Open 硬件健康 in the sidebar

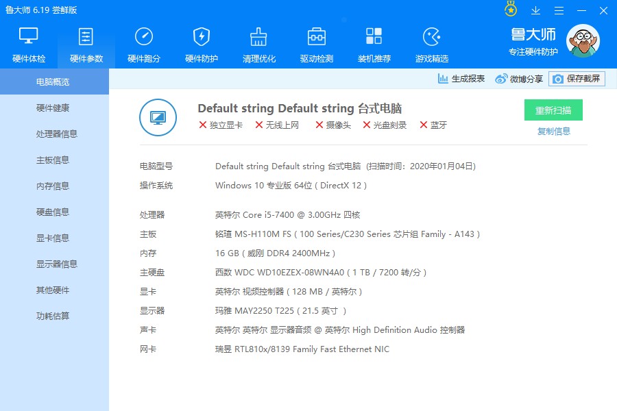54,108
